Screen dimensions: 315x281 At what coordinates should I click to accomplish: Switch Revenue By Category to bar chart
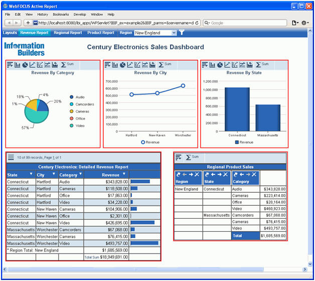coord(17,65)
